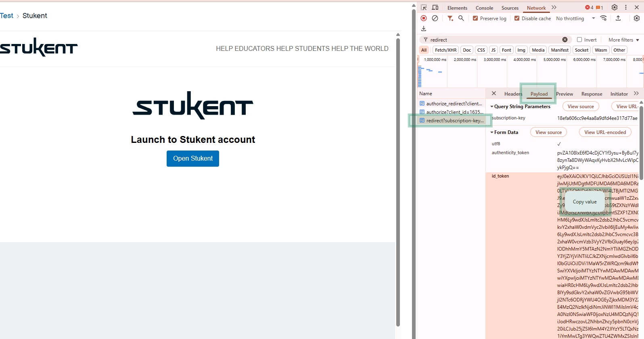Switch to the Console tab

point(484,8)
